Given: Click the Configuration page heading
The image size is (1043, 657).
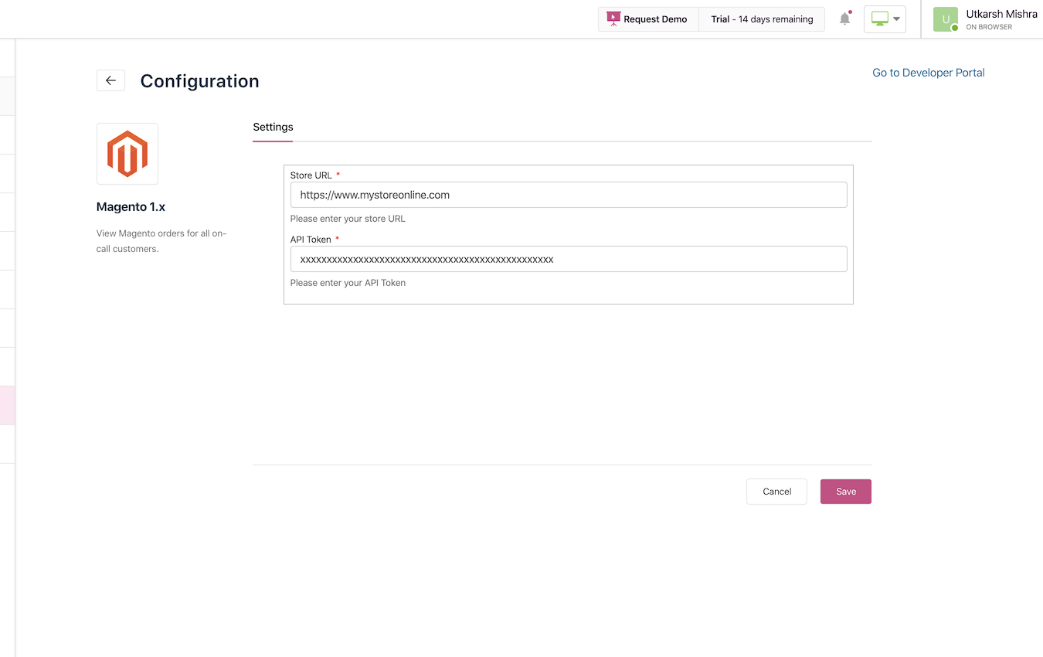Looking at the screenshot, I should [199, 80].
